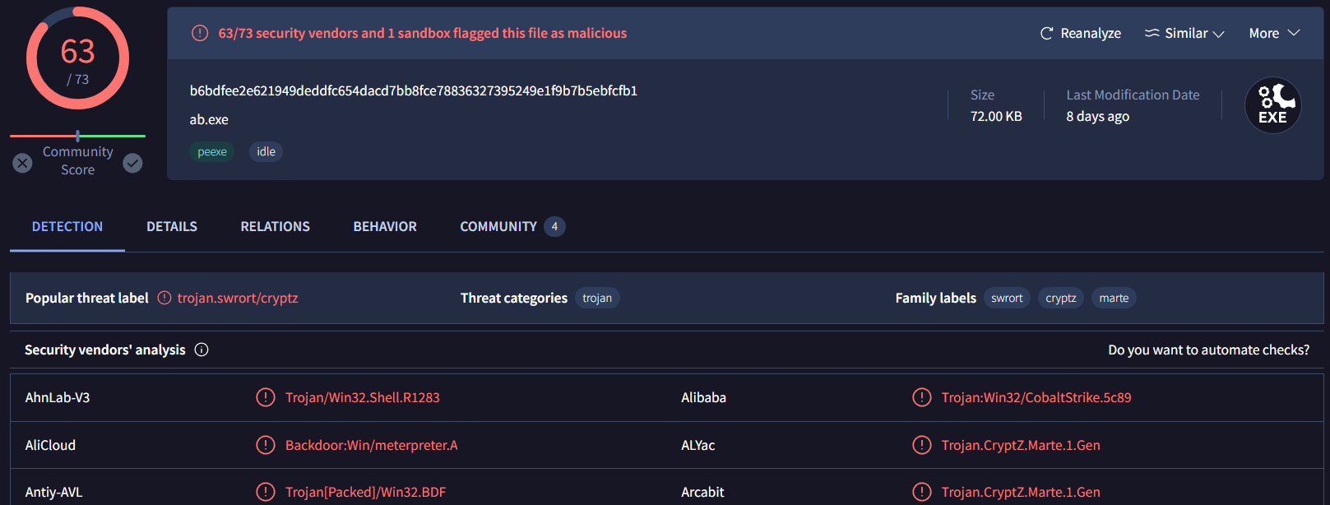Click the Reanalyze button
This screenshot has height=505, width=1330.
point(1090,34)
